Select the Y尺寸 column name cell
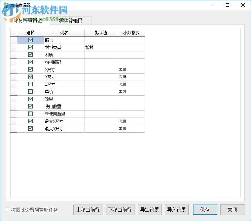Screen dimensions: 251x221 [64, 77]
